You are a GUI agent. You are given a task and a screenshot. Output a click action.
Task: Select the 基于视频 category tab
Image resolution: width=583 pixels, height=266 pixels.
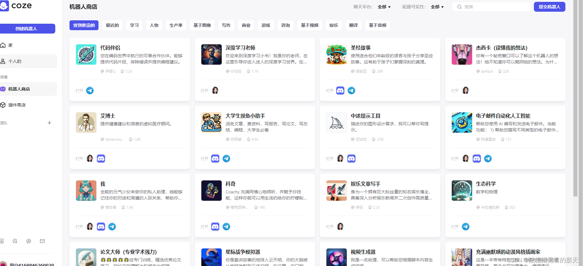click(310, 25)
